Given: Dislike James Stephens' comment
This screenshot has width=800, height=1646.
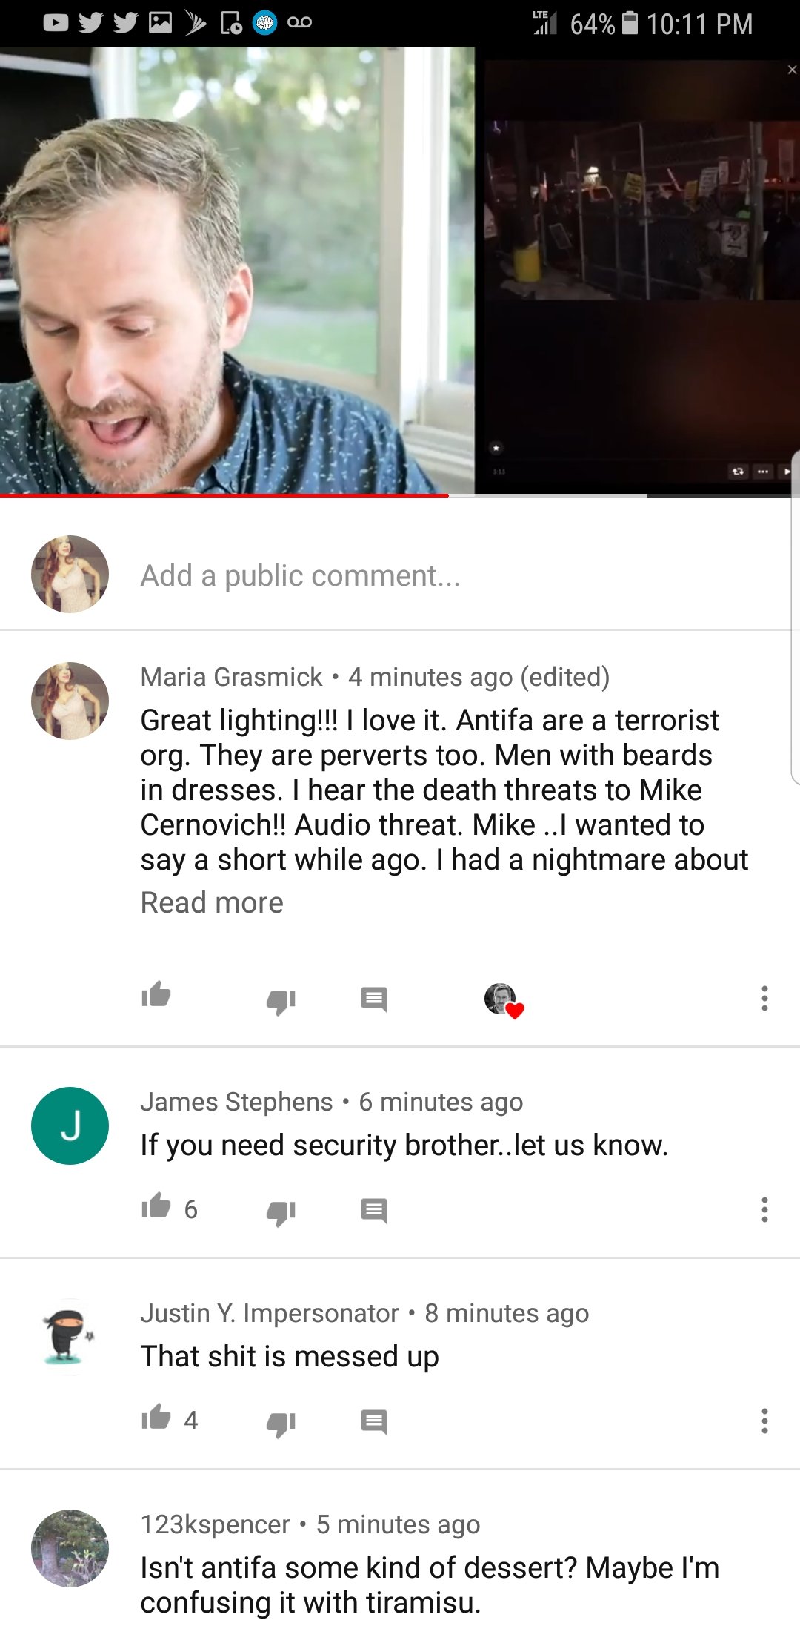Looking at the screenshot, I should tap(281, 1212).
